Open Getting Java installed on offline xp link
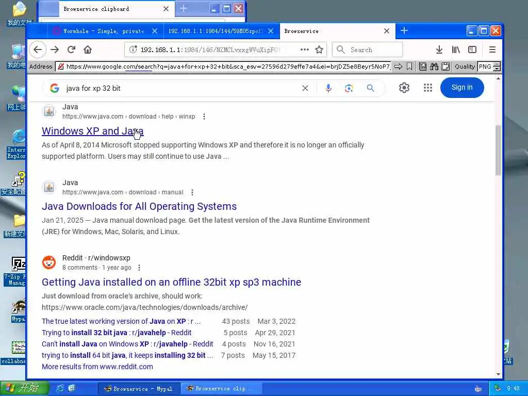 [x=171, y=282]
